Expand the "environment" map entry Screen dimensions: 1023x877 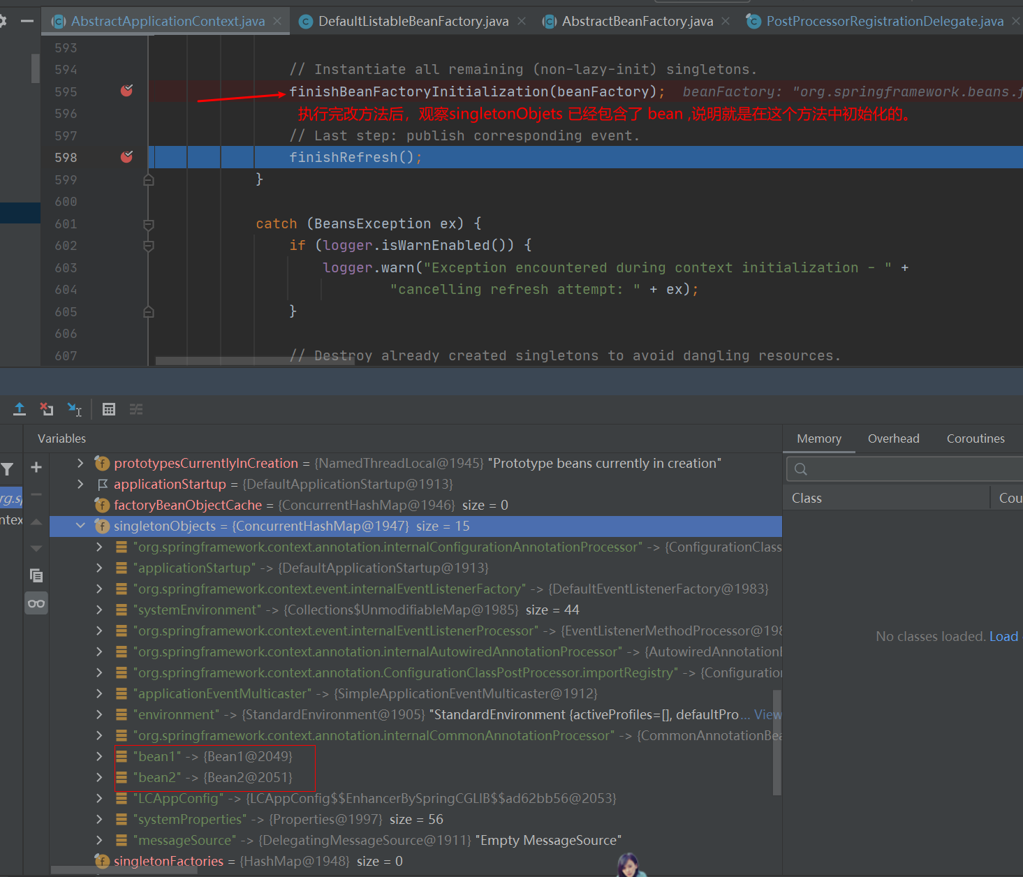pos(99,714)
